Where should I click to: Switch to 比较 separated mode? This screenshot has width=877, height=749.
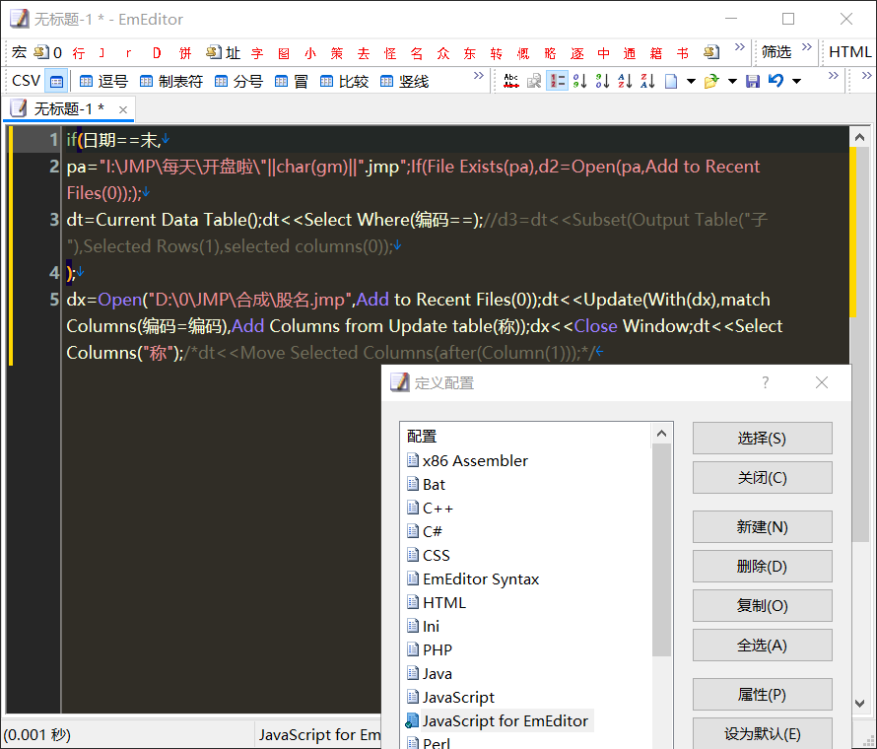344,82
